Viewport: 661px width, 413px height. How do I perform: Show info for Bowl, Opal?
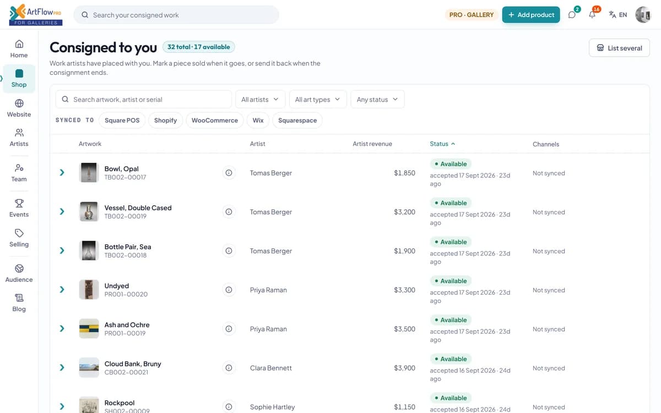click(x=229, y=173)
